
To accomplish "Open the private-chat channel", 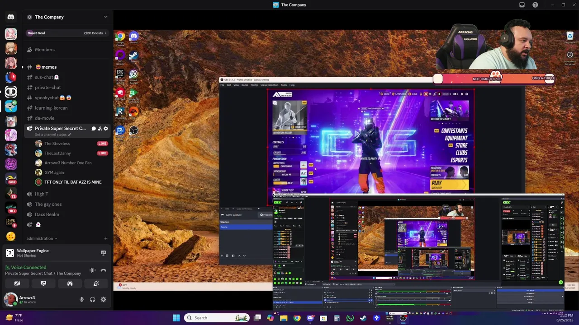I will tap(68, 88).
